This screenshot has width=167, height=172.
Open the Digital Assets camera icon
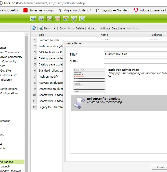41,19
